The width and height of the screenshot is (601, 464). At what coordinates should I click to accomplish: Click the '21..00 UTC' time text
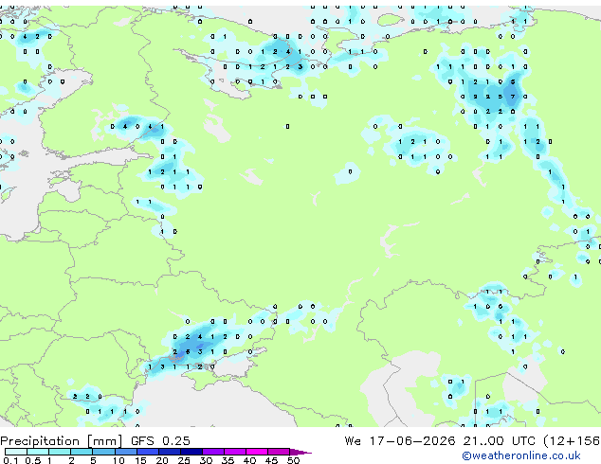pyautogui.click(x=499, y=441)
